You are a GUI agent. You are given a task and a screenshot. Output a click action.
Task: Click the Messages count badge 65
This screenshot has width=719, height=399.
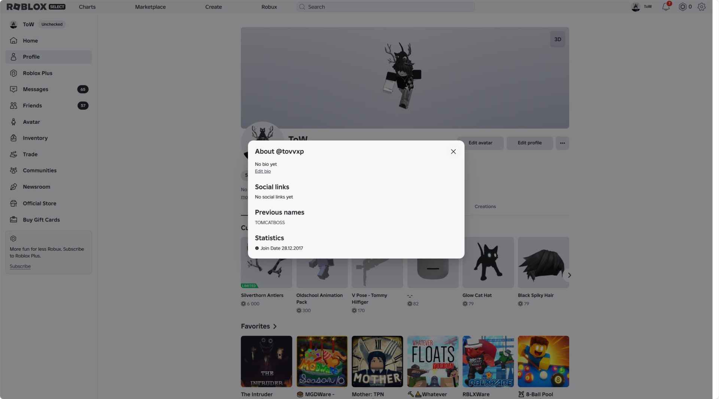tap(83, 89)
